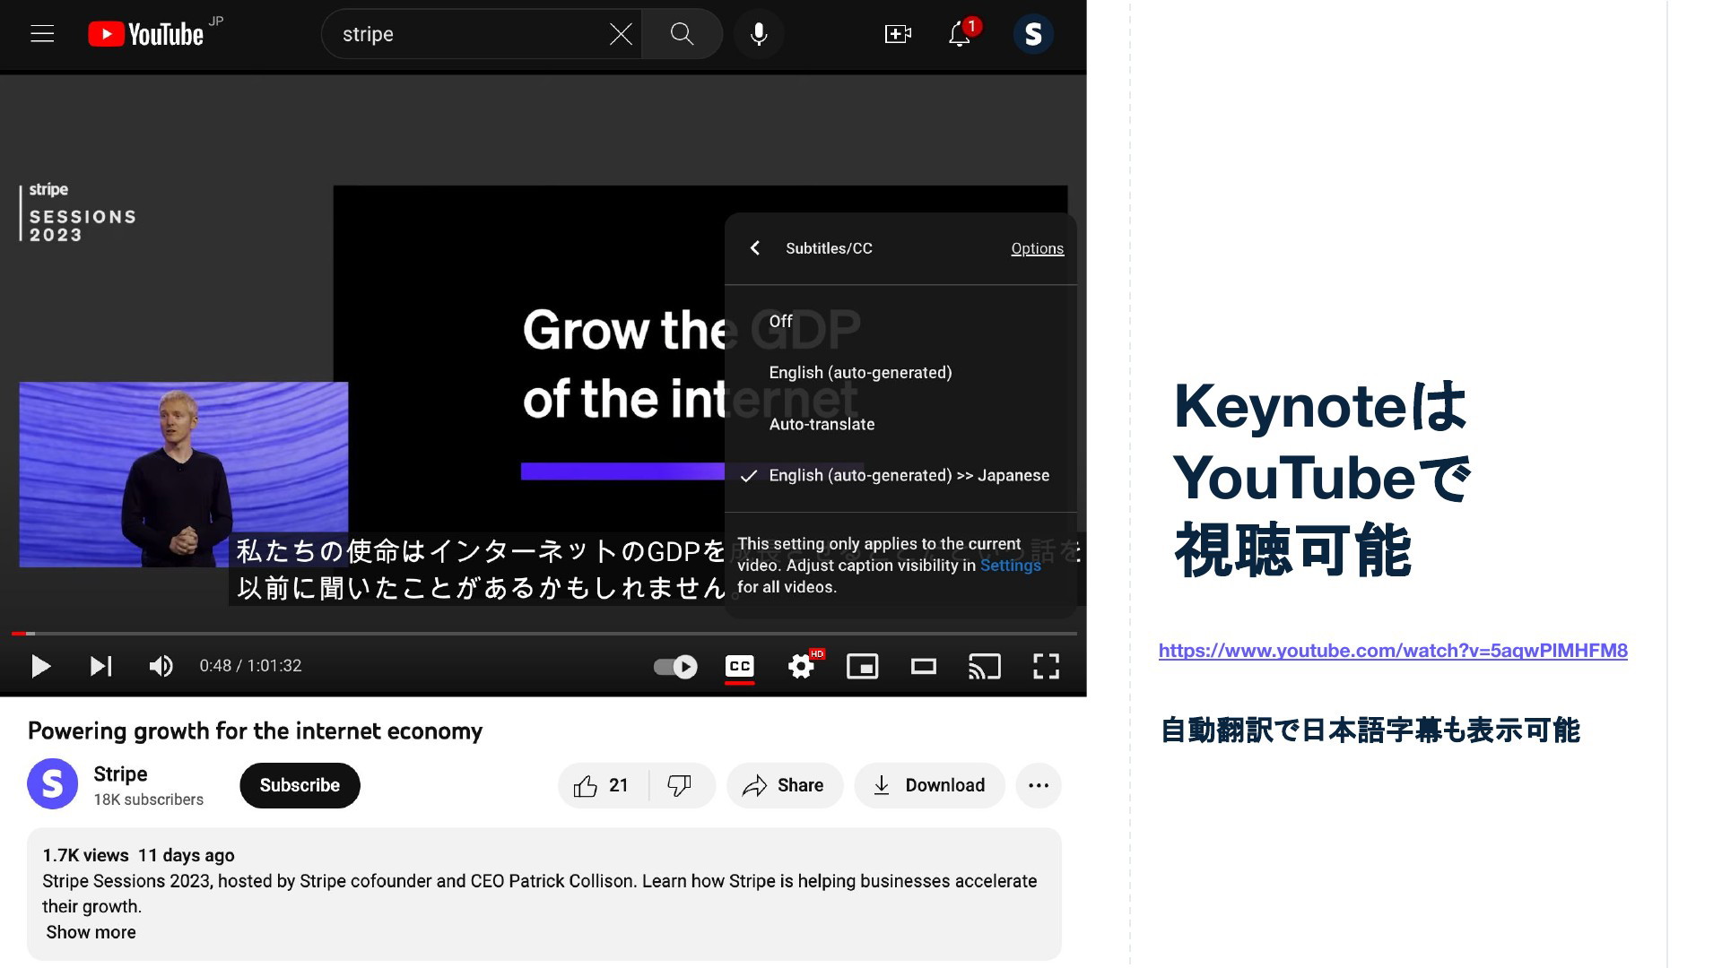This screenshot has width=1722, height=968.
Task: Skip to the next video
Action: (100, 666)
